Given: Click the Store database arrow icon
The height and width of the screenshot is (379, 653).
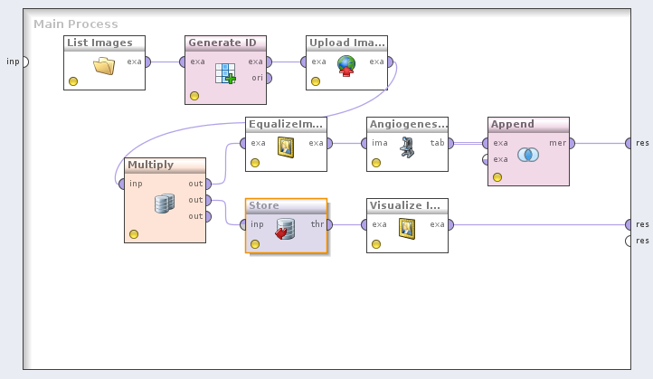Looking at the screenshot, I should (x=285, y=228).
